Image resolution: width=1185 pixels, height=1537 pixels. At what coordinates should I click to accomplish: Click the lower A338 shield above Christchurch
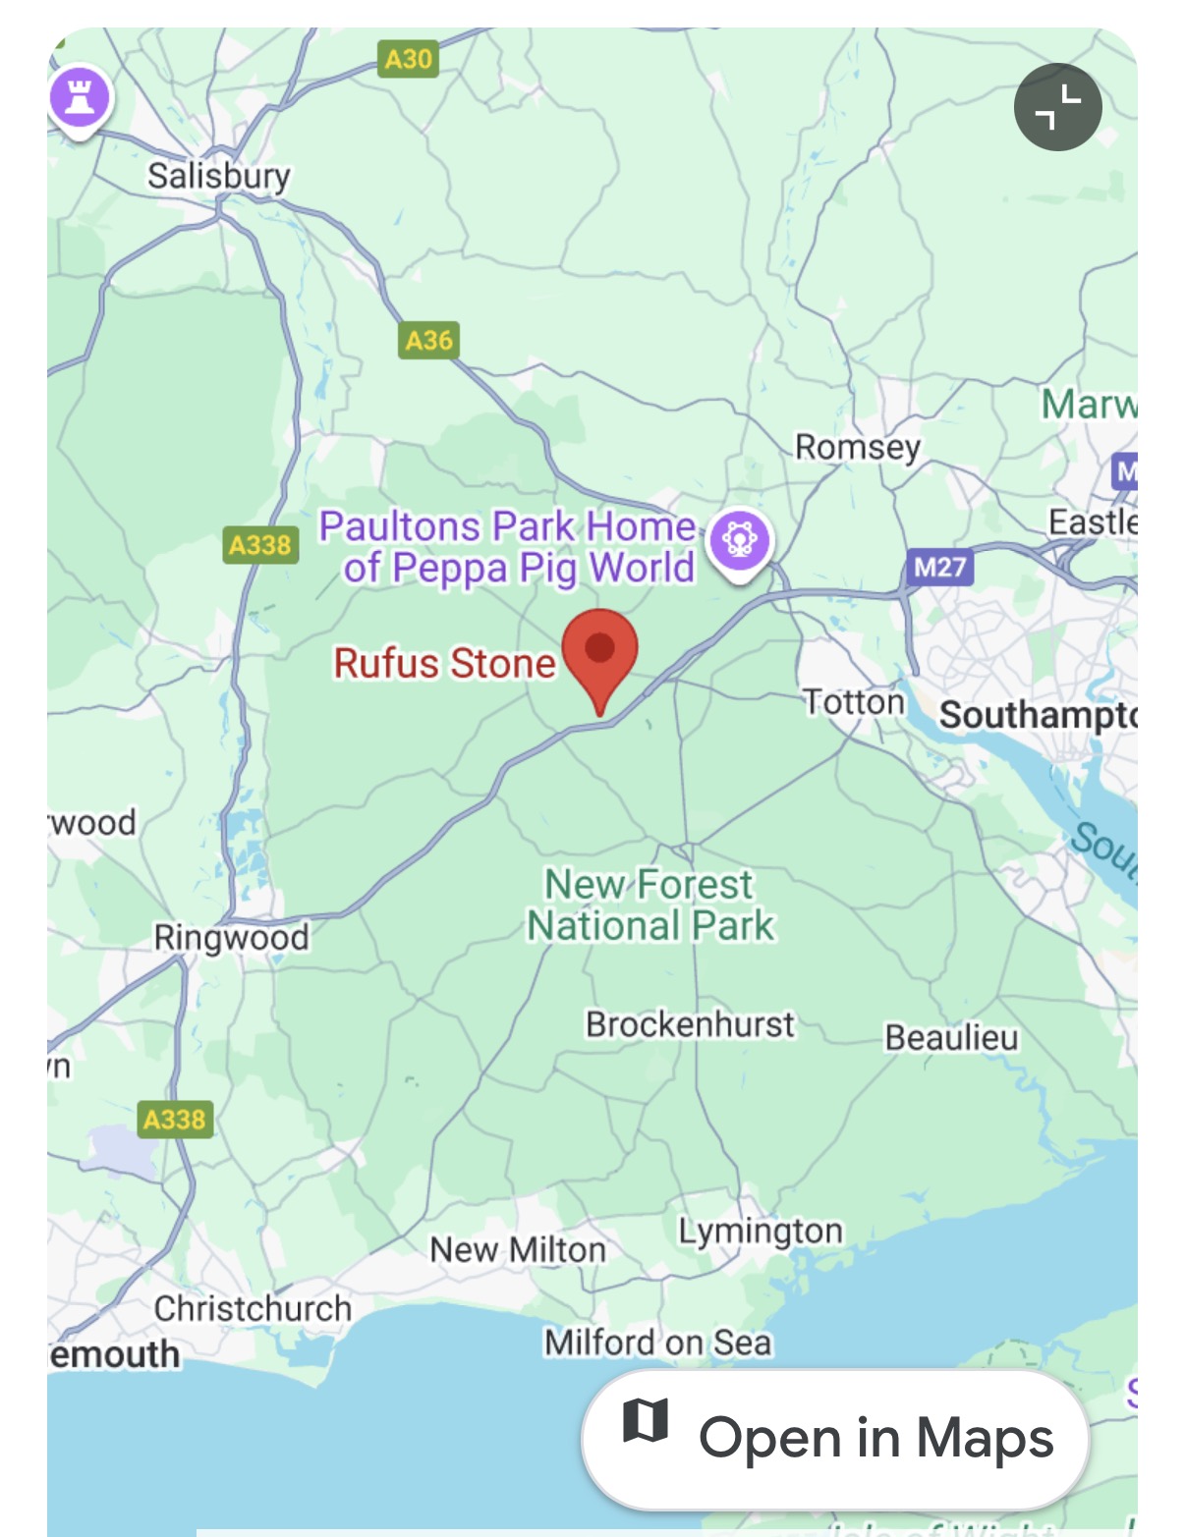(175, 1119)
